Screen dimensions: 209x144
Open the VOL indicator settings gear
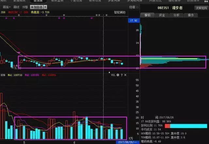coord(118,75)
